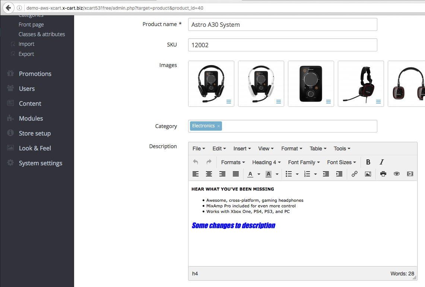Select the MixAmp device thumbnail
Viewport: 425px width, 287px height.
point(311,84)
